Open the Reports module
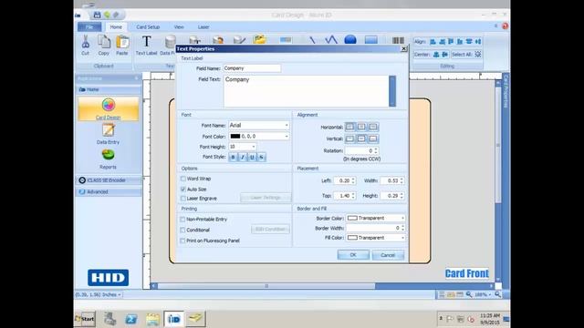The height and width of the screenshot is (328, 584). click(108, 159)
